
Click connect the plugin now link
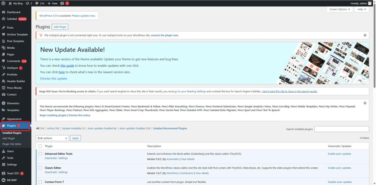point(164,35)
